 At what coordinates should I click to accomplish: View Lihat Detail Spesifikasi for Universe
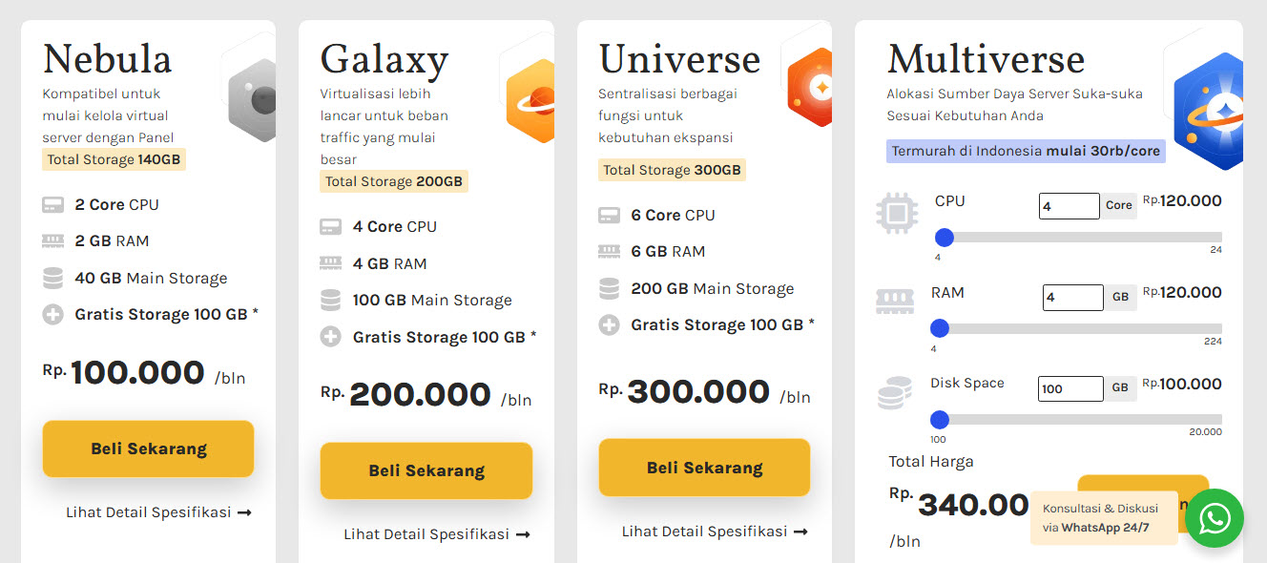click(x=715, y=532)
